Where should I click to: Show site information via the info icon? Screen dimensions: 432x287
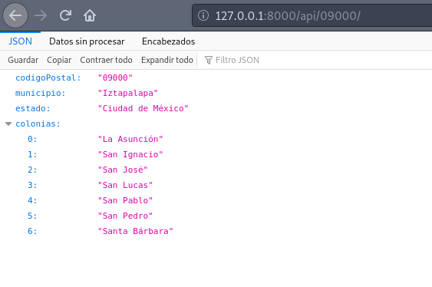pyautogui.click(x=203, y=15)
